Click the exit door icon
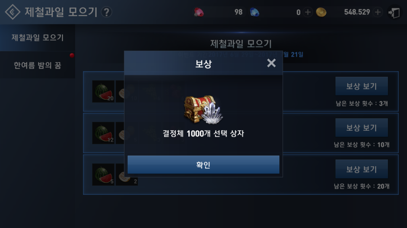Viewport: 407px width, 228px height. point(395,13)
